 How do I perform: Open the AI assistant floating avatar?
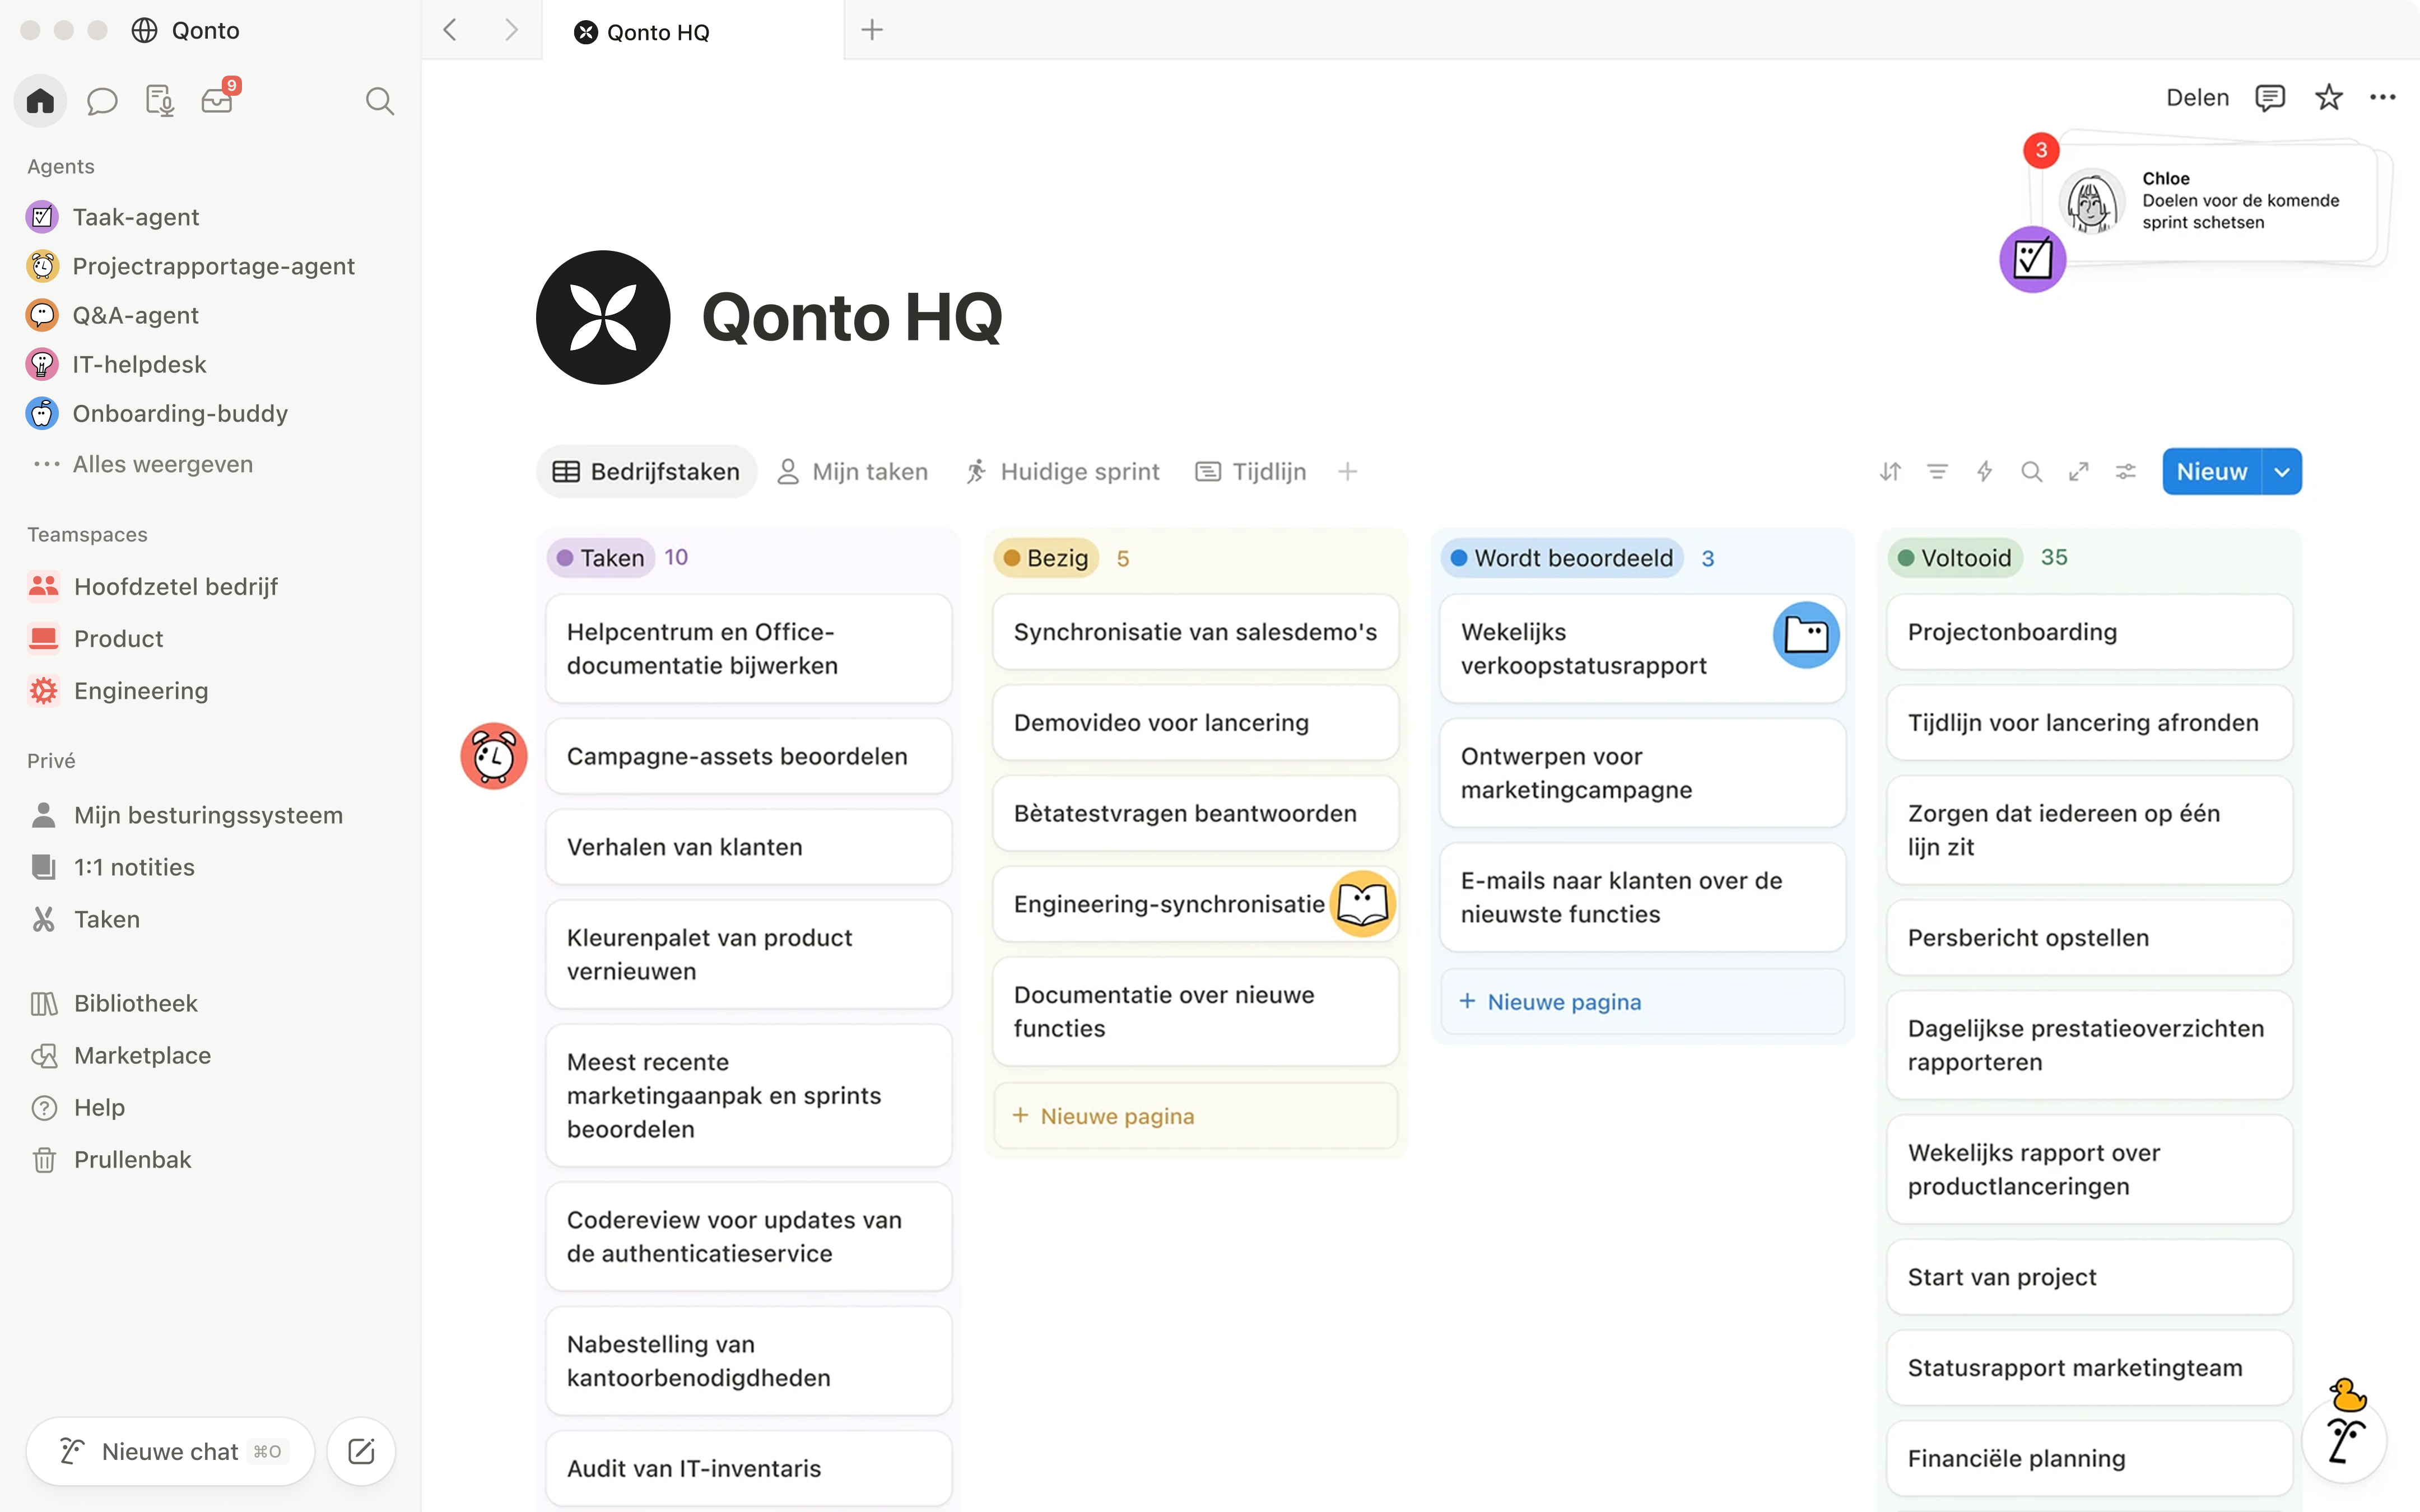[2345, 1440]
